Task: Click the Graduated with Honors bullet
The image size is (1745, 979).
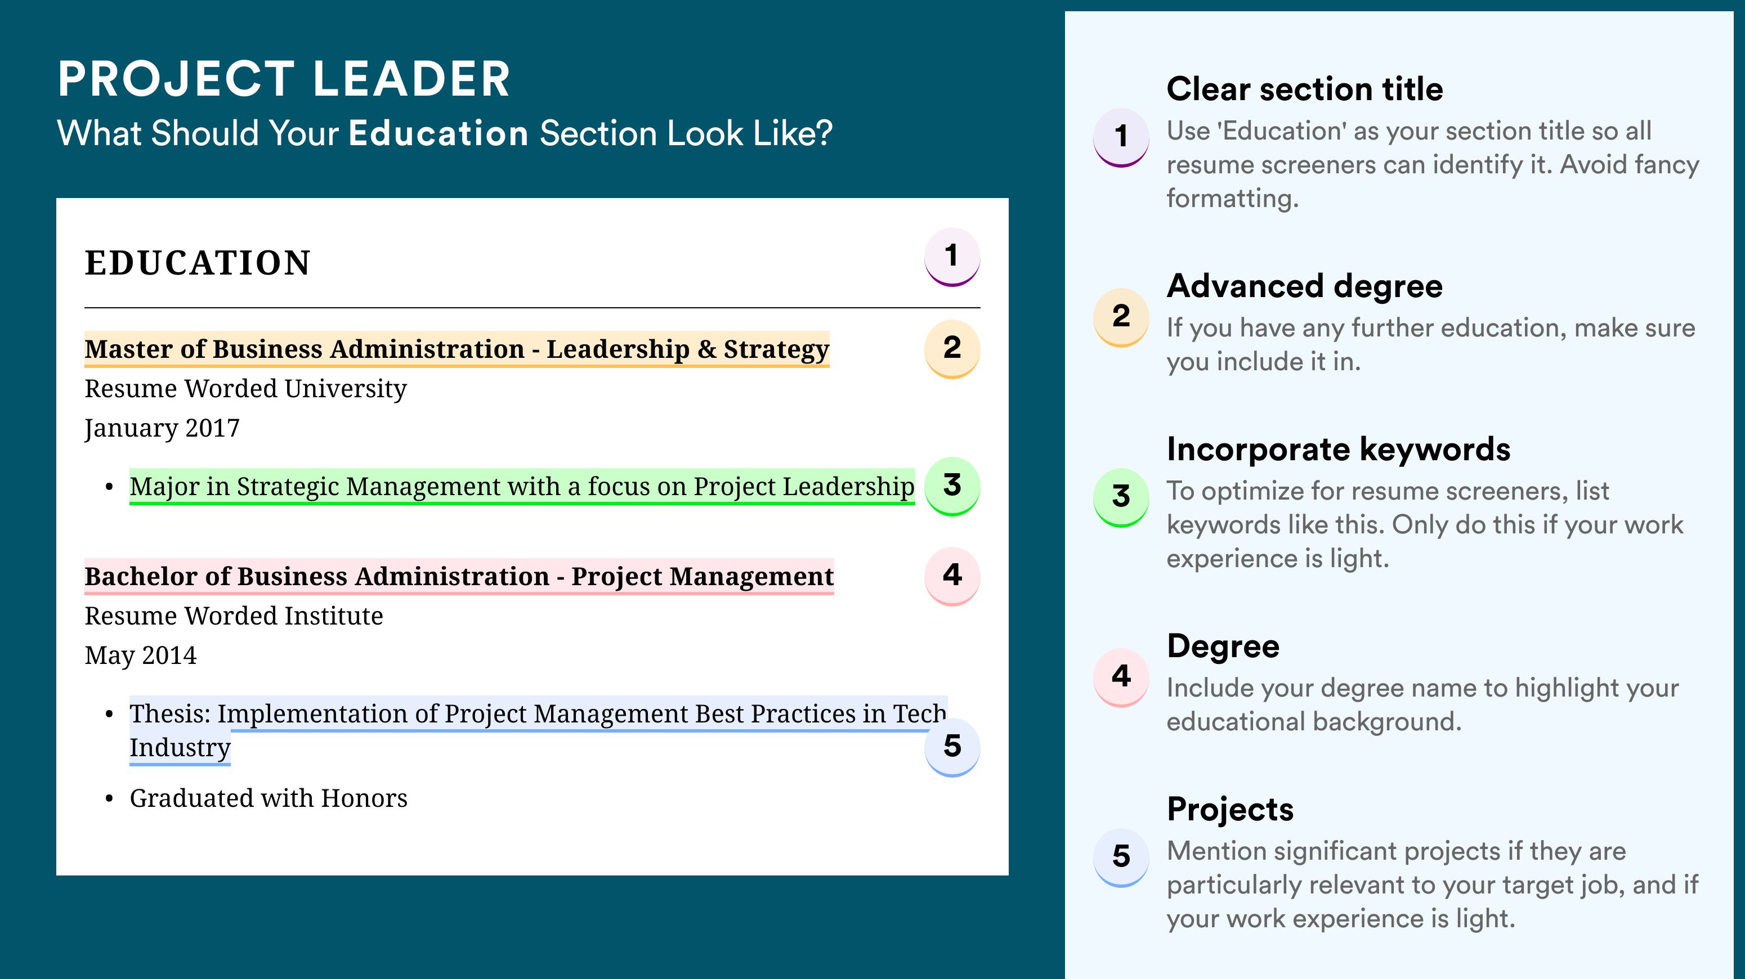Action: [269, 799]
